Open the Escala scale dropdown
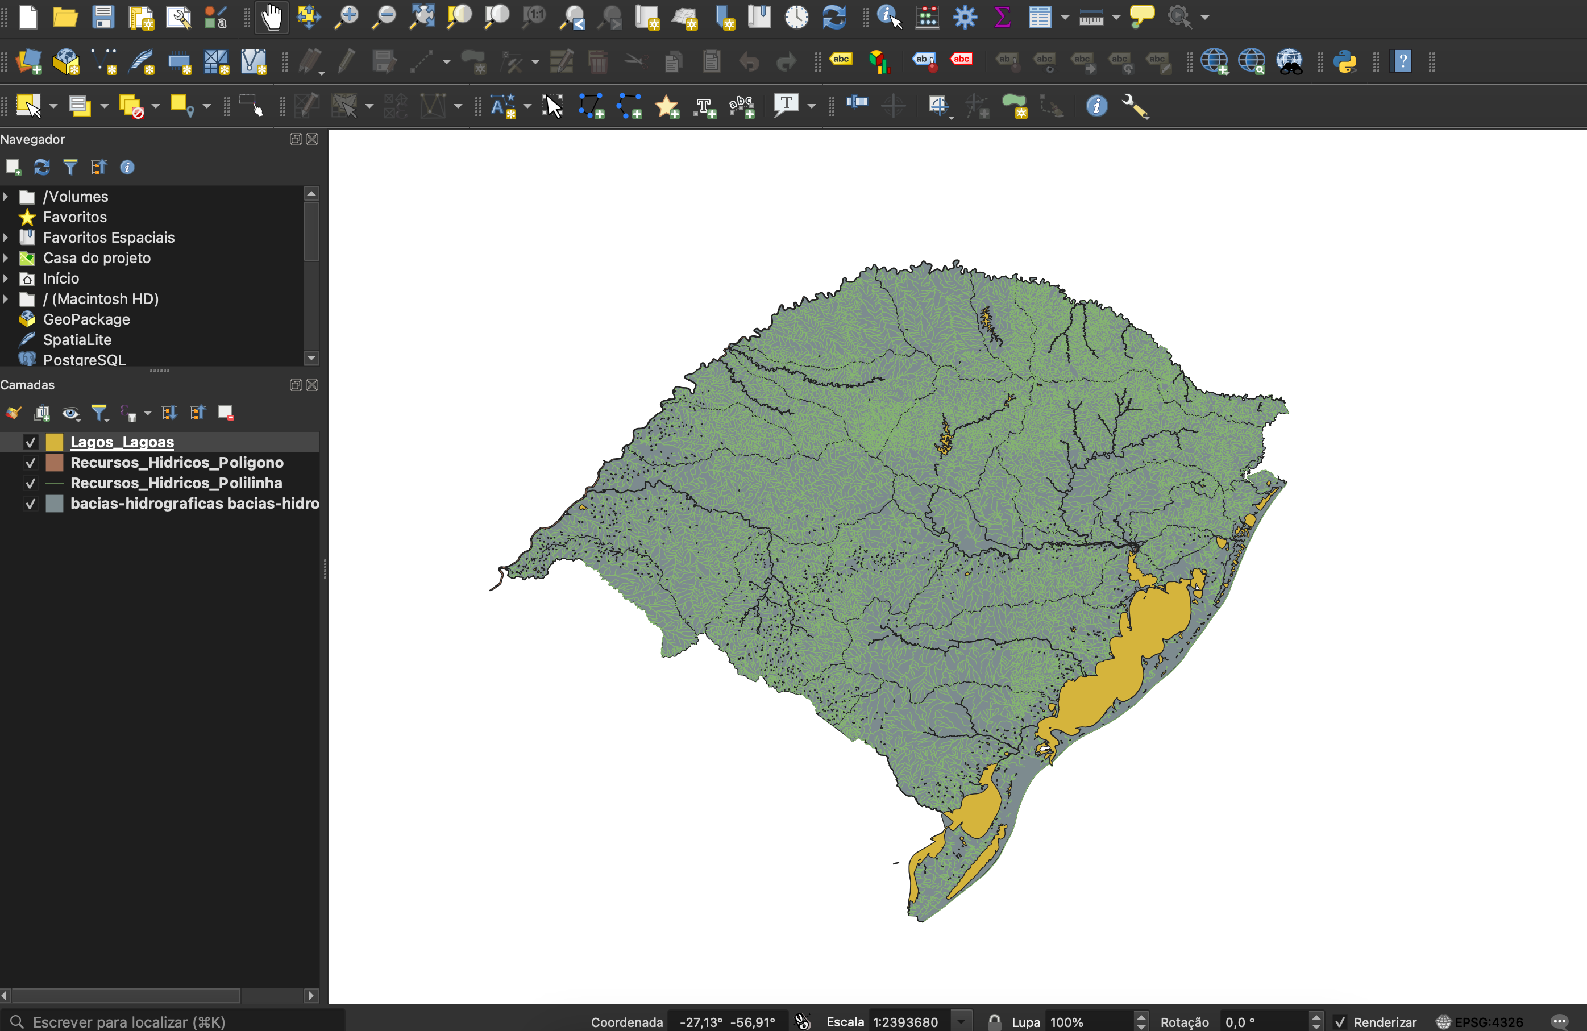 961,1022
